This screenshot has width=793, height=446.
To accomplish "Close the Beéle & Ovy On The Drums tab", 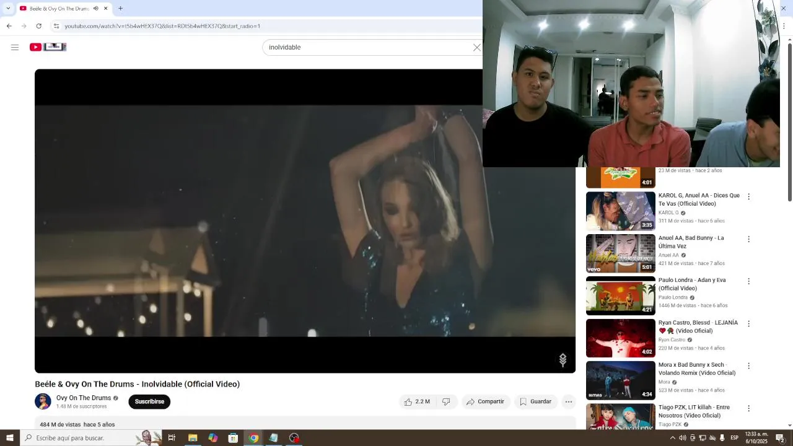I will pyautogui.click(x=105, y=9).
